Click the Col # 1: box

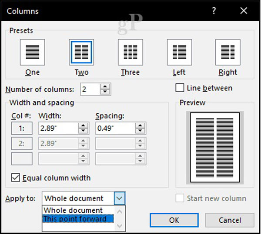click(22, 128)
